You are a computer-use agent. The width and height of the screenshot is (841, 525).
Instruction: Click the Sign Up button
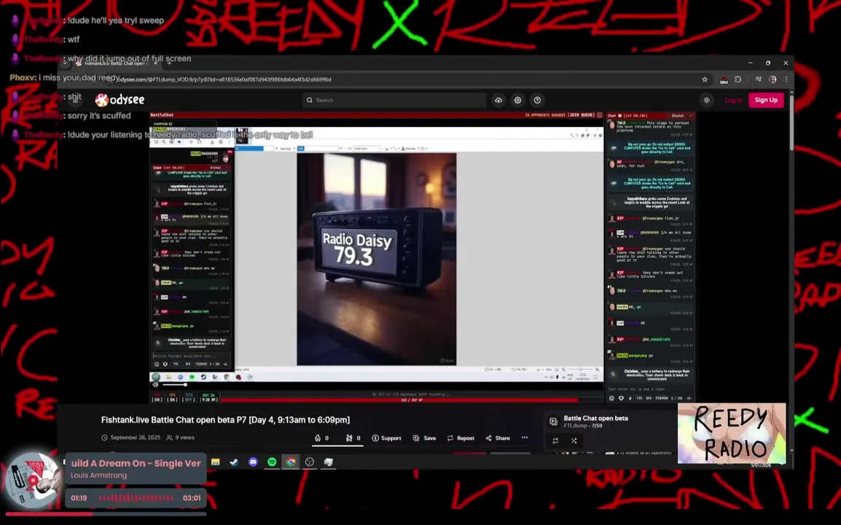coord(766,100)
